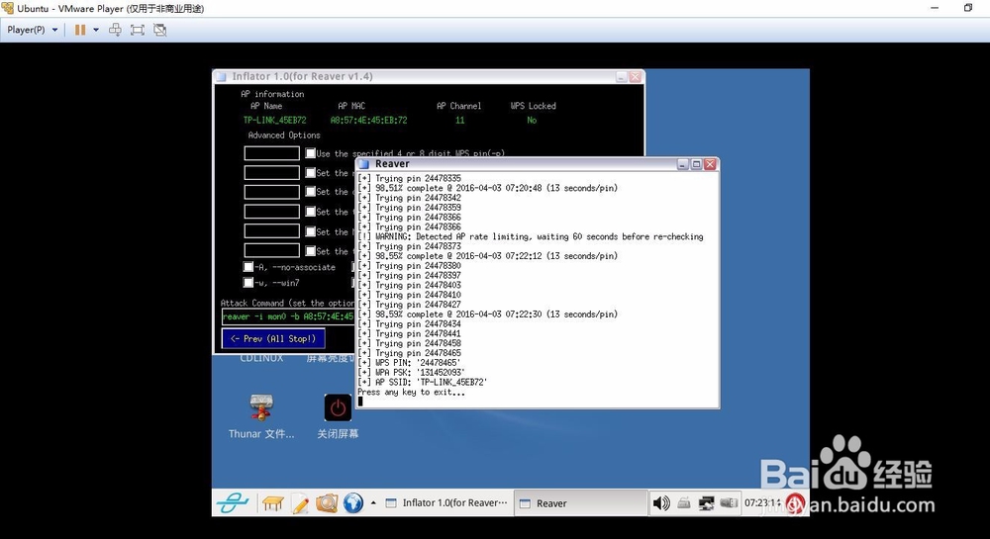Viewport: 990px width, 539px height.
Task: Click the Inflator window title bar icon
Action: tap(221, 76)
